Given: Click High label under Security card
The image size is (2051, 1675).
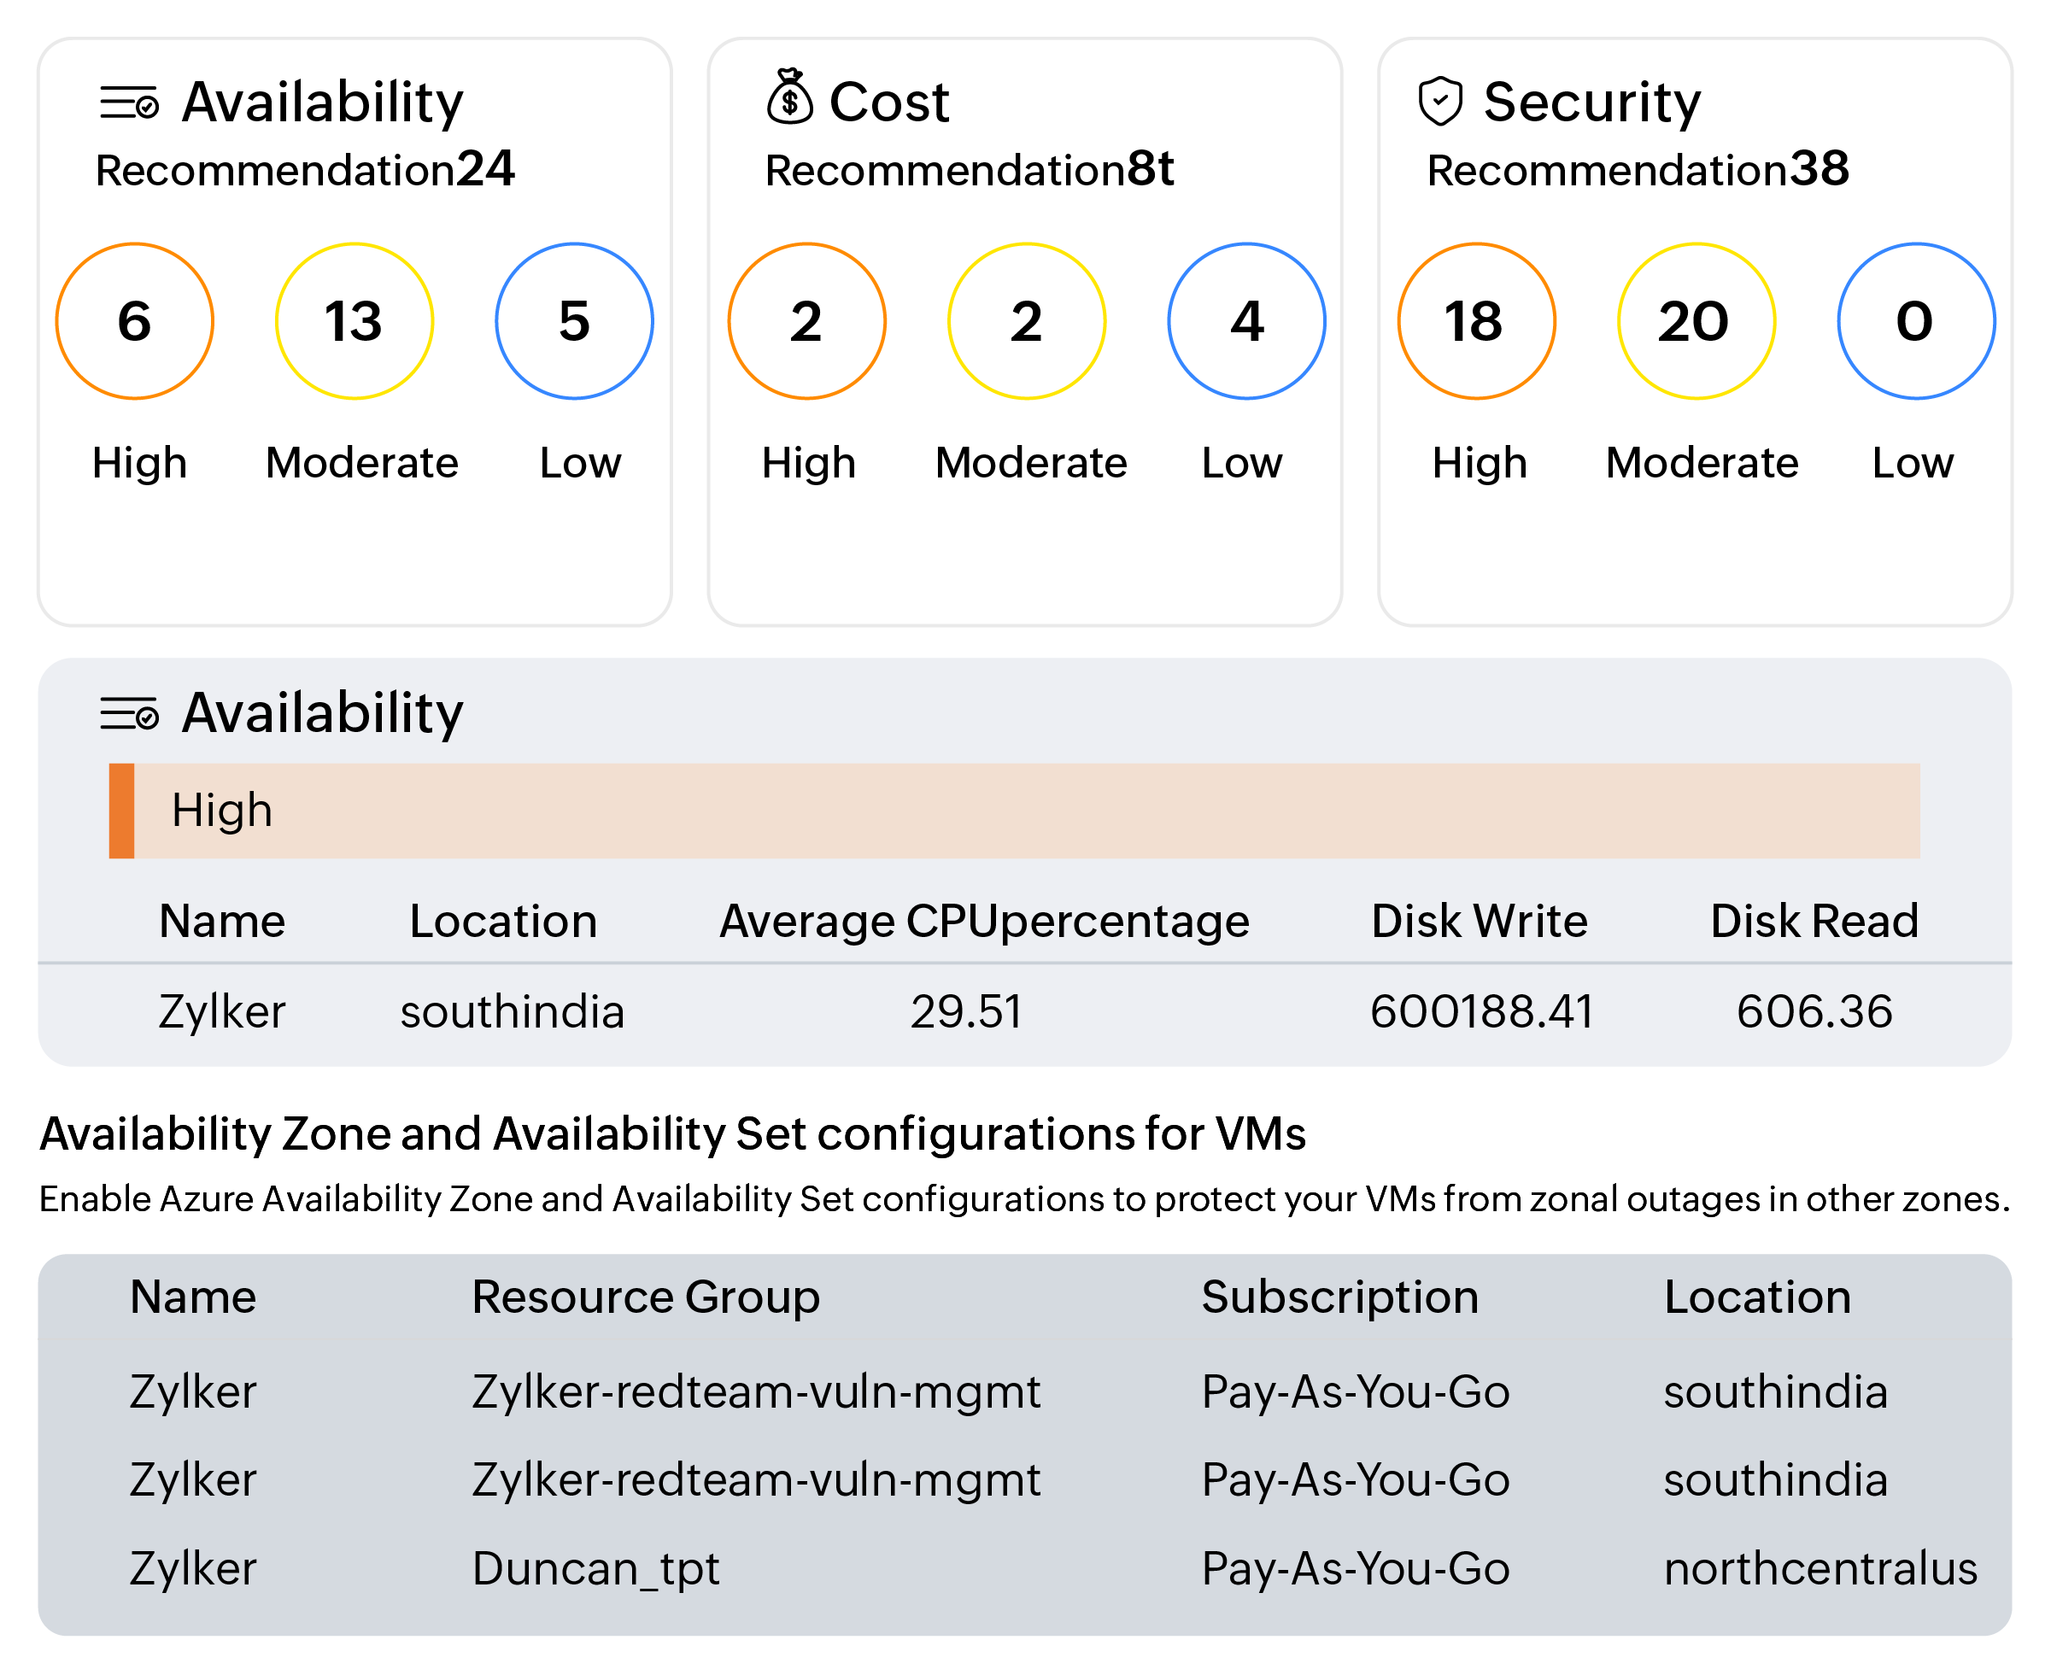Looking at the screenshot, I should point(1480,463).
